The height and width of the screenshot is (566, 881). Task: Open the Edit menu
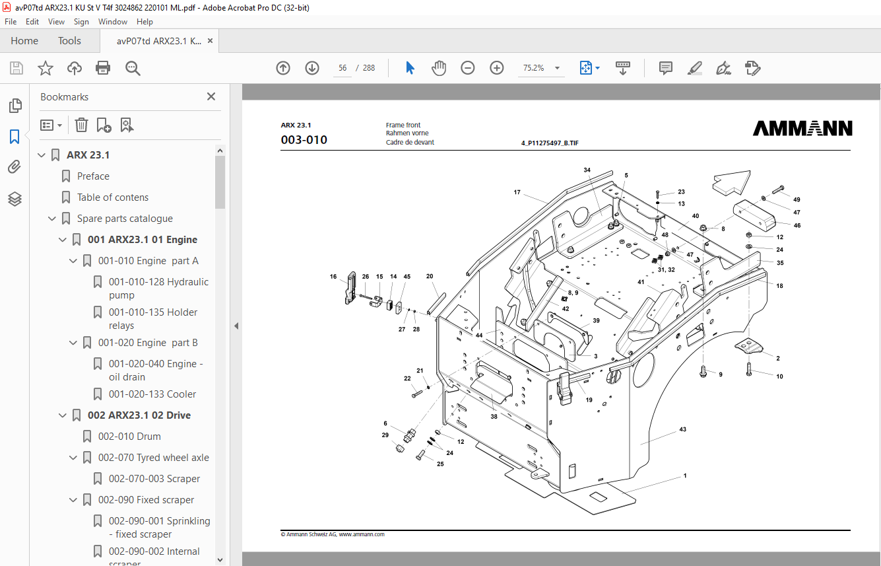(x=32, y=22)
